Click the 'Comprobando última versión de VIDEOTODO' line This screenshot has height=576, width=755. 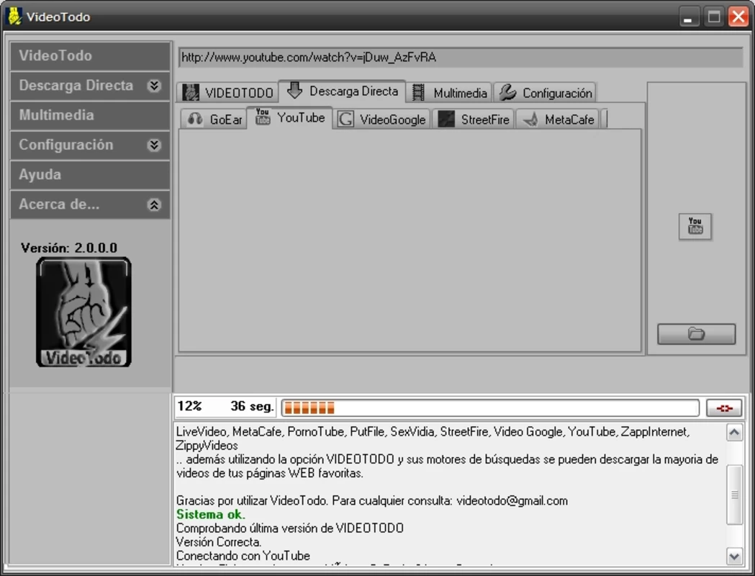290,528
